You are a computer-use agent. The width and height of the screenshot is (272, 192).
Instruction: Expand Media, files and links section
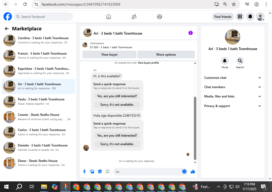(232, 96)
